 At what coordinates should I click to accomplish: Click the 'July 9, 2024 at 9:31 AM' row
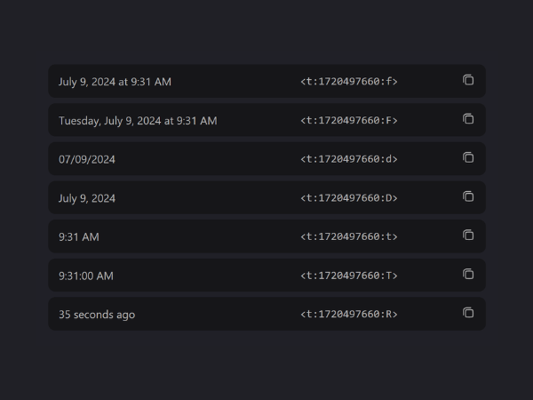[266, 81]
